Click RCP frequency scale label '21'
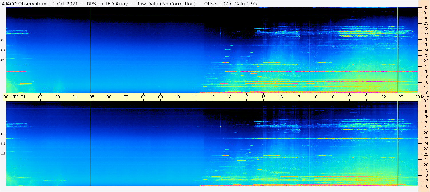Viewport: 430px width, 192px height. click(x=426, y=66)
